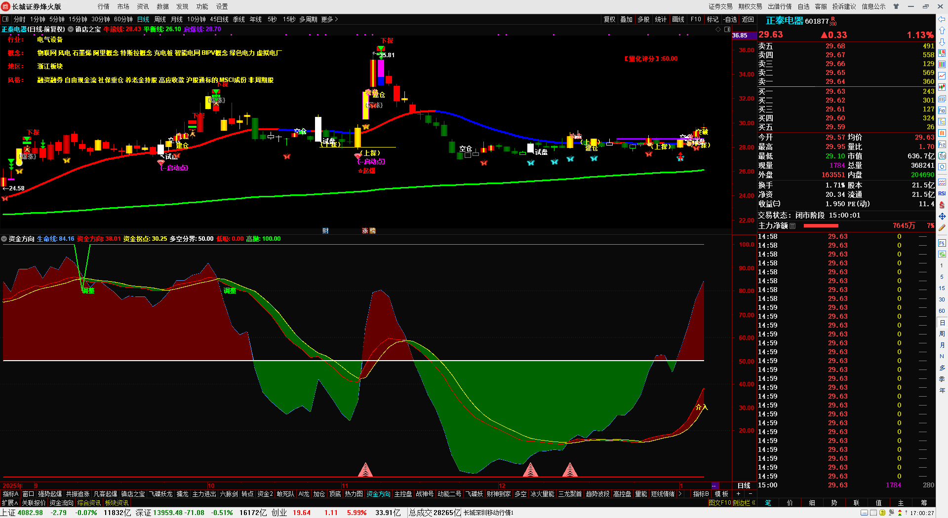Click the 图文F10 button
This screenshot has width=948, height=518.
(719, 503)
